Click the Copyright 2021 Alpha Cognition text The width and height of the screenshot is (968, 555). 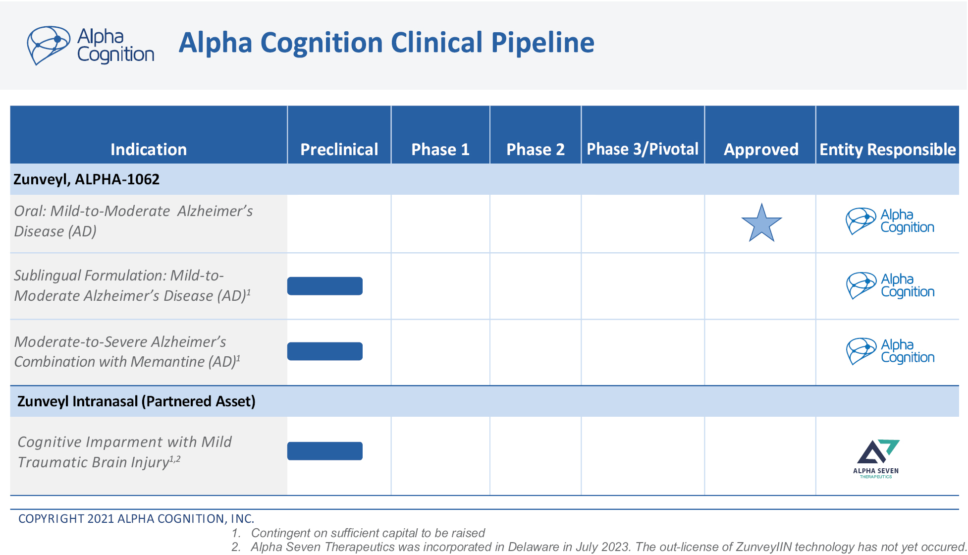[136, 519]
